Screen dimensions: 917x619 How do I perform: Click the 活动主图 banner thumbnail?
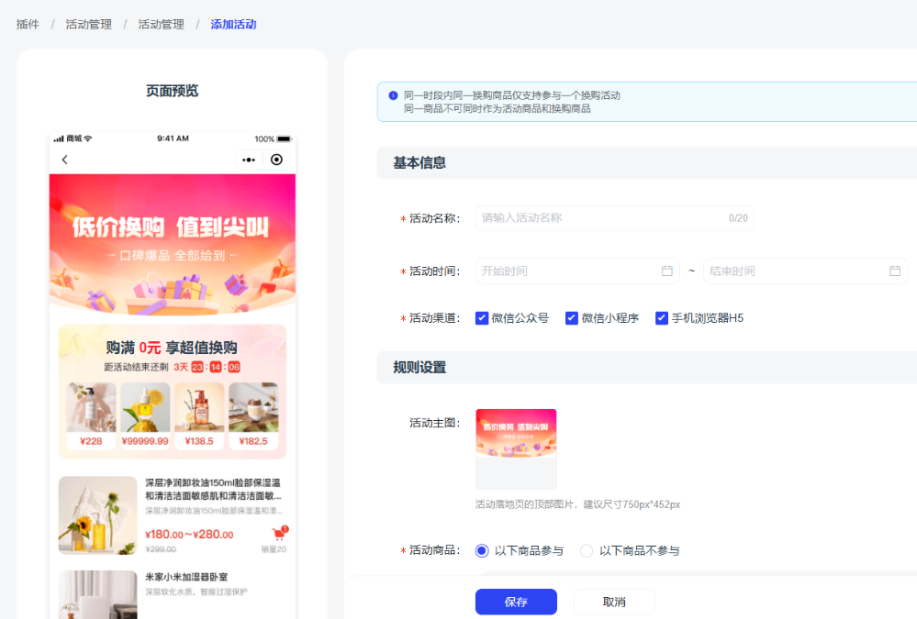pyautogui.click(x=516, y=448)
